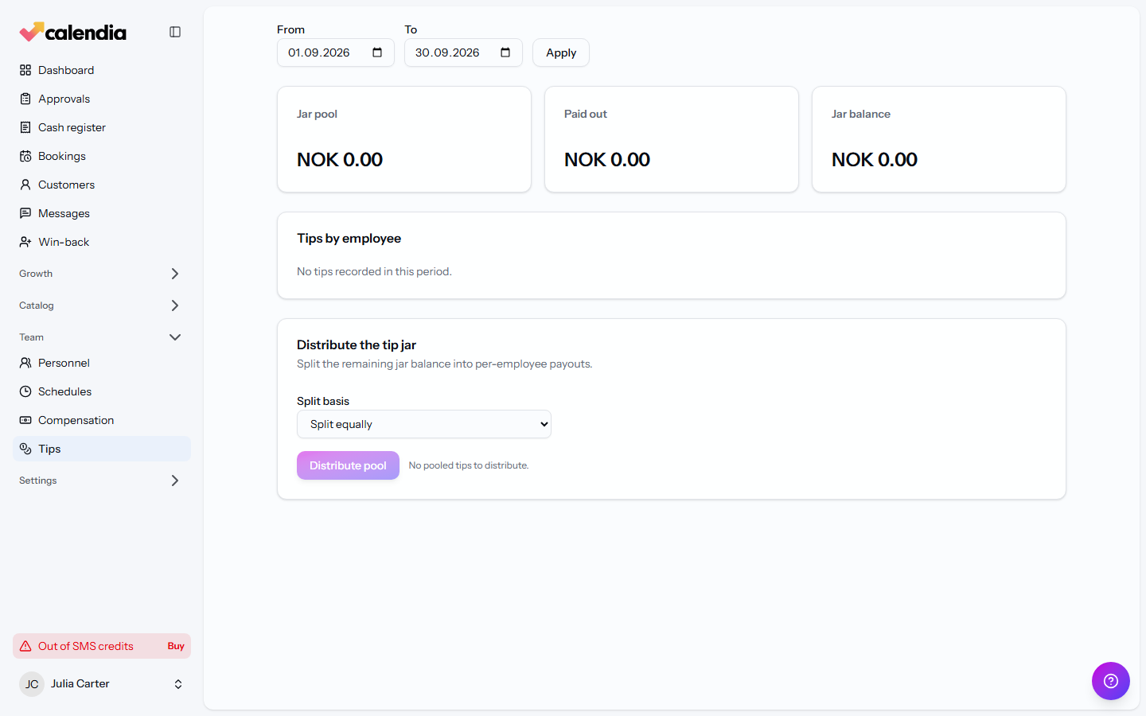Viewport: 1146px width, 716px height.
Task: Select Tips in the sidebar
Action: pyautogui.click(x=102, y=449)
